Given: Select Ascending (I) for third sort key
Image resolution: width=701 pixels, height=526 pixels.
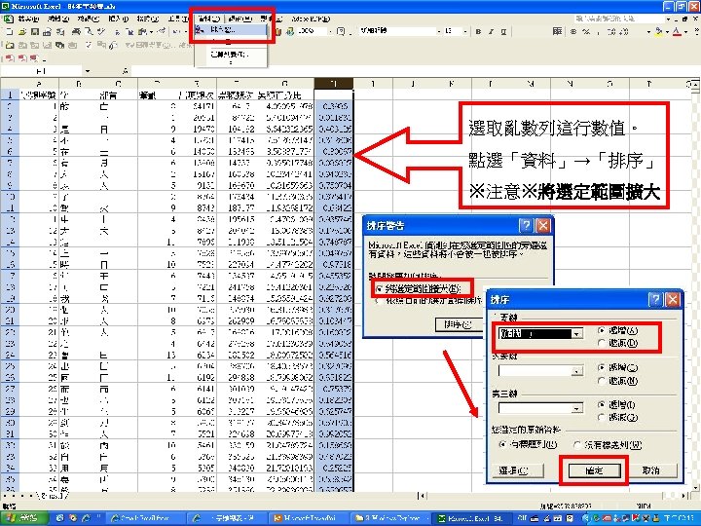Looking at the screenshot, I should [x=602, y=405].
